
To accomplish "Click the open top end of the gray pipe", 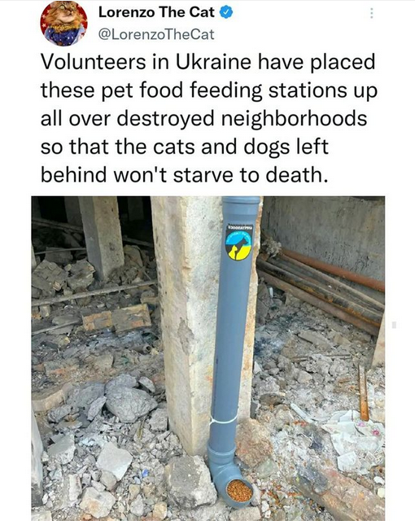I will pyautogui.click(x=241, y=201).
